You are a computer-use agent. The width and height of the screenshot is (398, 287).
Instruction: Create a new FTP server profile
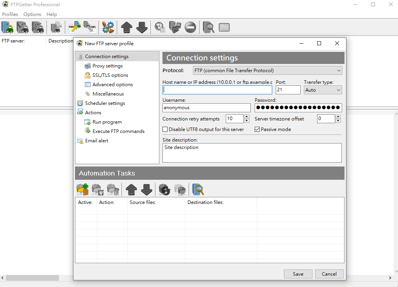point(7,27)
